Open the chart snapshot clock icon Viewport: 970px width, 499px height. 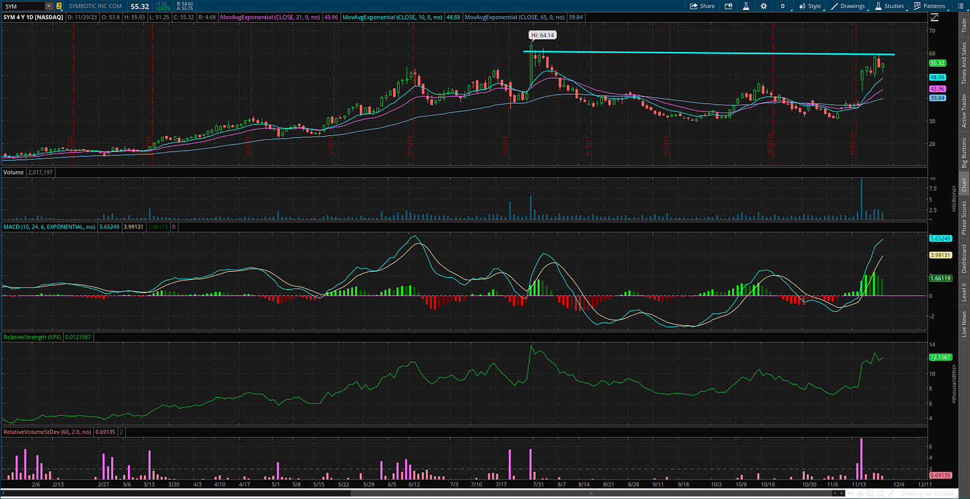pyautogui.click(x=728, y=6)
